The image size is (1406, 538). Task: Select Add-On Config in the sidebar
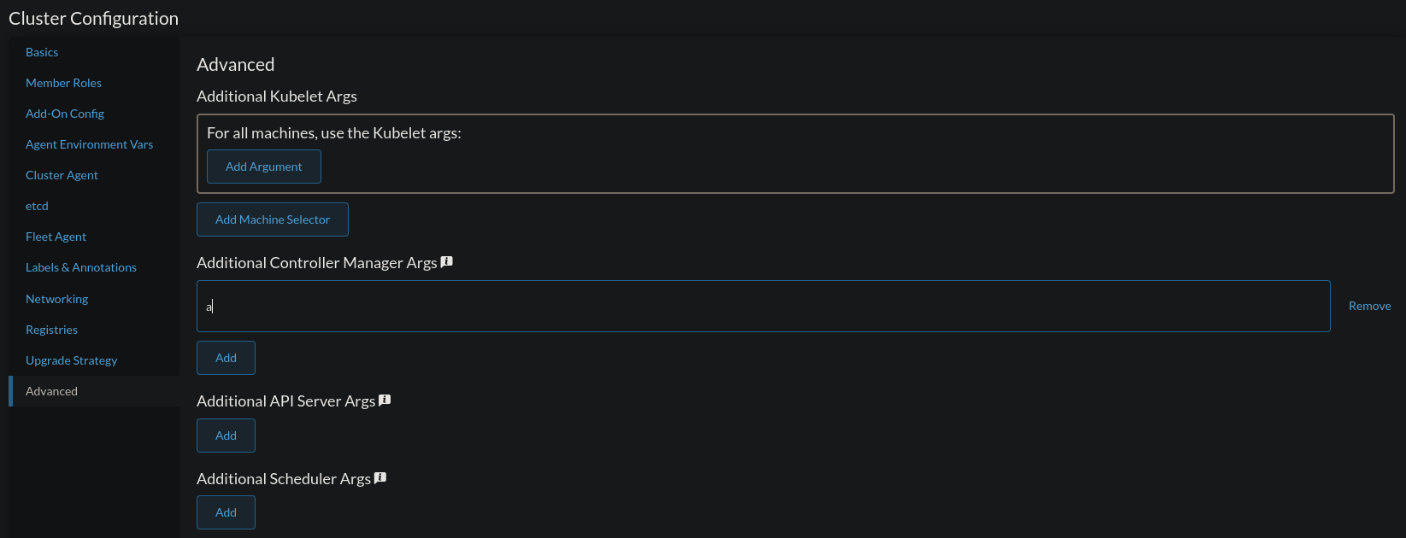[64, 113]
